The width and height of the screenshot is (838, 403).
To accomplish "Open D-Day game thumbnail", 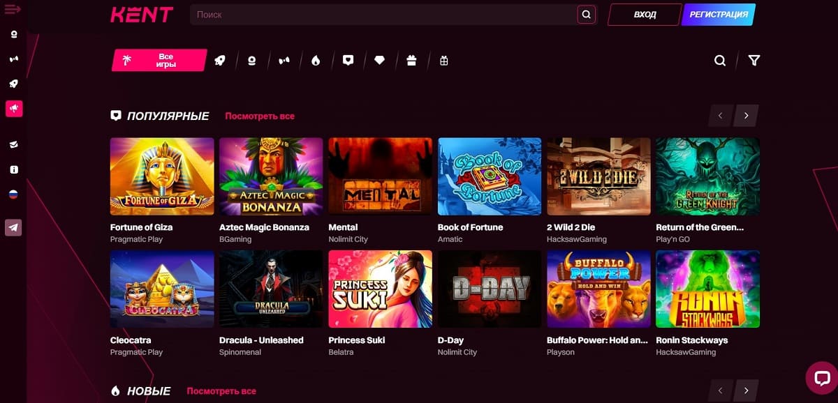I will click(x=490, y=289).
